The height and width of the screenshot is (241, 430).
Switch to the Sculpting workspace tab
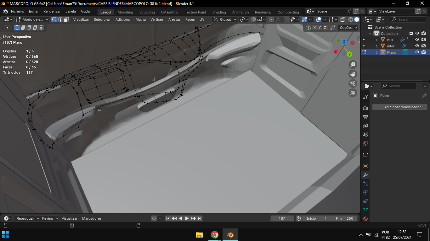147,12
